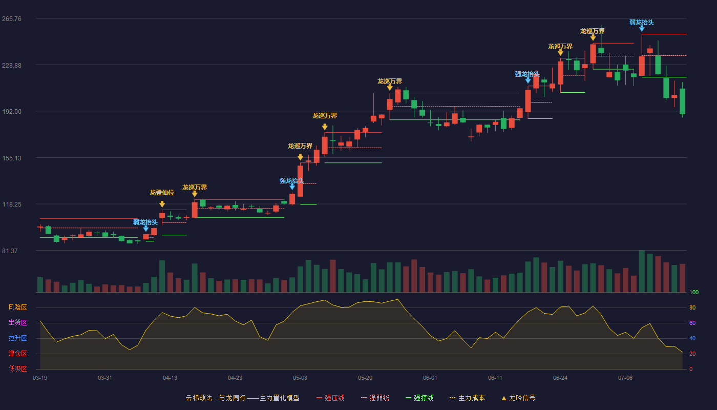
Task: Click the 192.00 price axis label
Action: click(x=12, y=112)
